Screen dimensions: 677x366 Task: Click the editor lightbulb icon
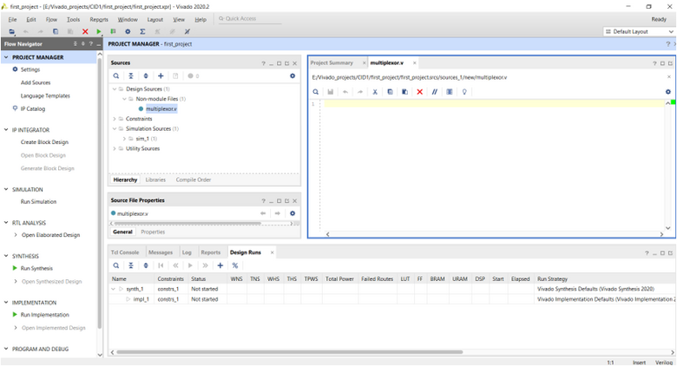tap(464, 92)
